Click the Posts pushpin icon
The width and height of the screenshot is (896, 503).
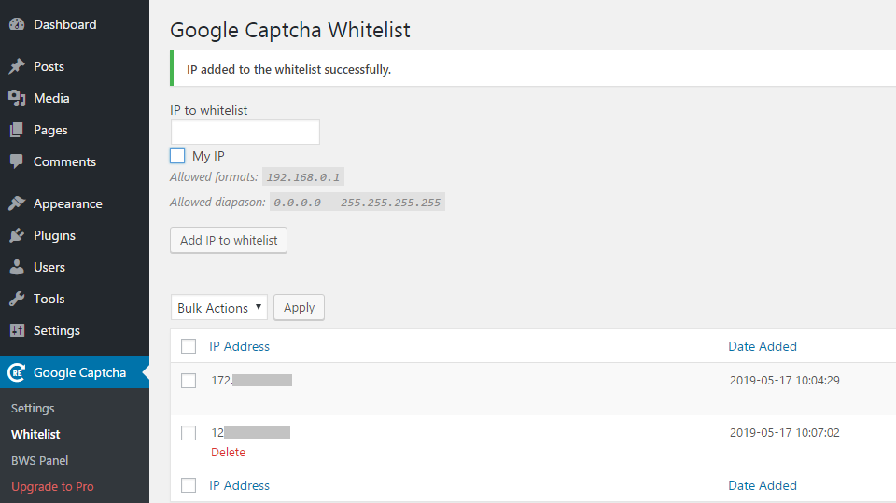(x=17, y=66)
